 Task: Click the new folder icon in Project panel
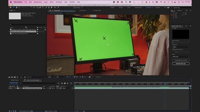tap(12, 77)
